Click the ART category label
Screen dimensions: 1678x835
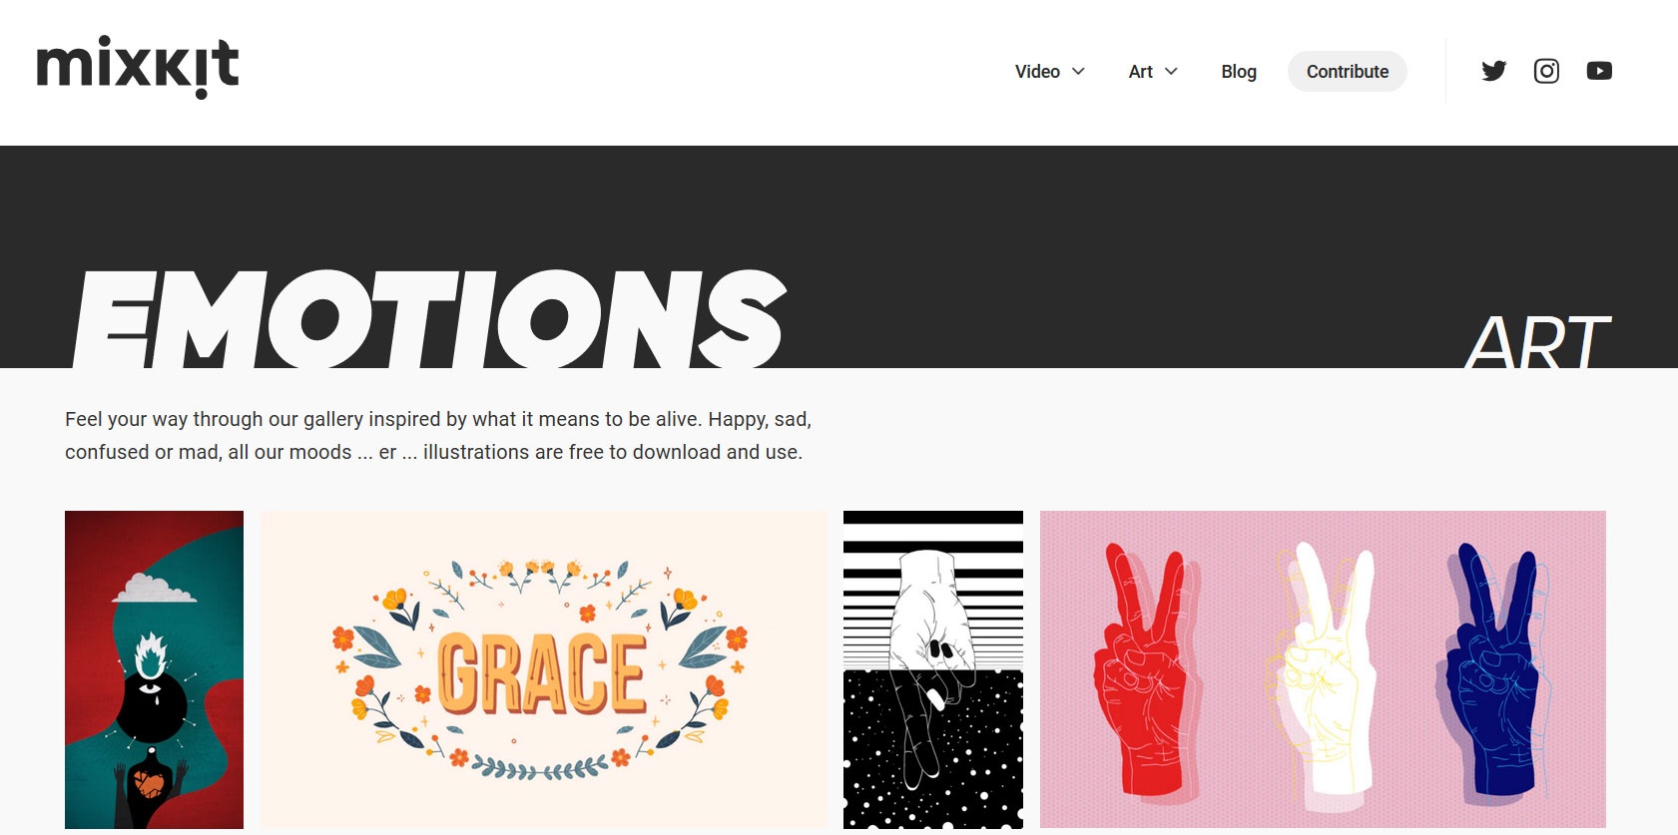[1537, 341]
